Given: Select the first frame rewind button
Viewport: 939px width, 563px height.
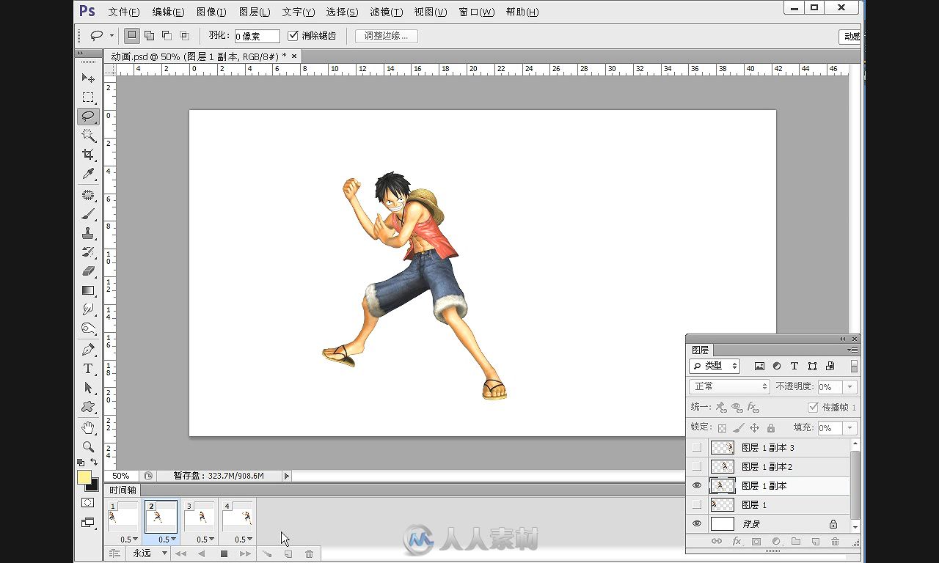Looking at the screenshot, I should (x=180, y=554).
